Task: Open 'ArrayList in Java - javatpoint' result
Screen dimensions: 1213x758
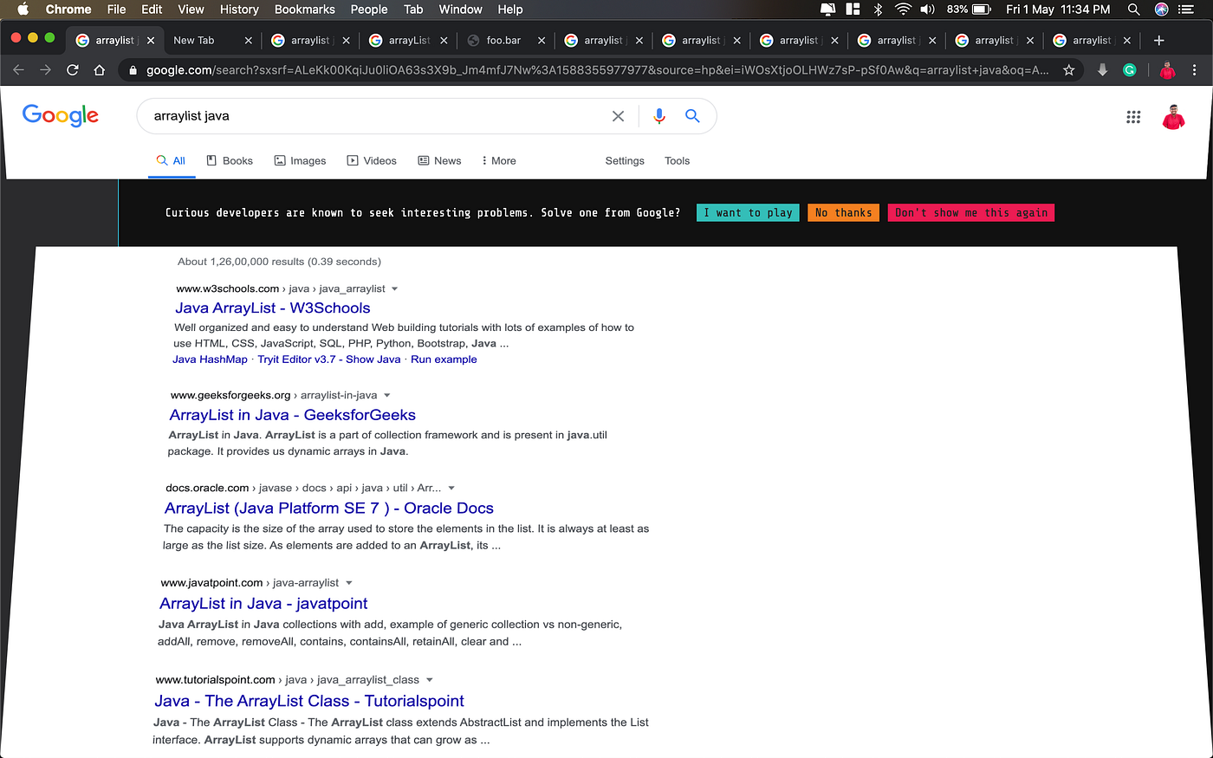Action: (x=263, y=604)
